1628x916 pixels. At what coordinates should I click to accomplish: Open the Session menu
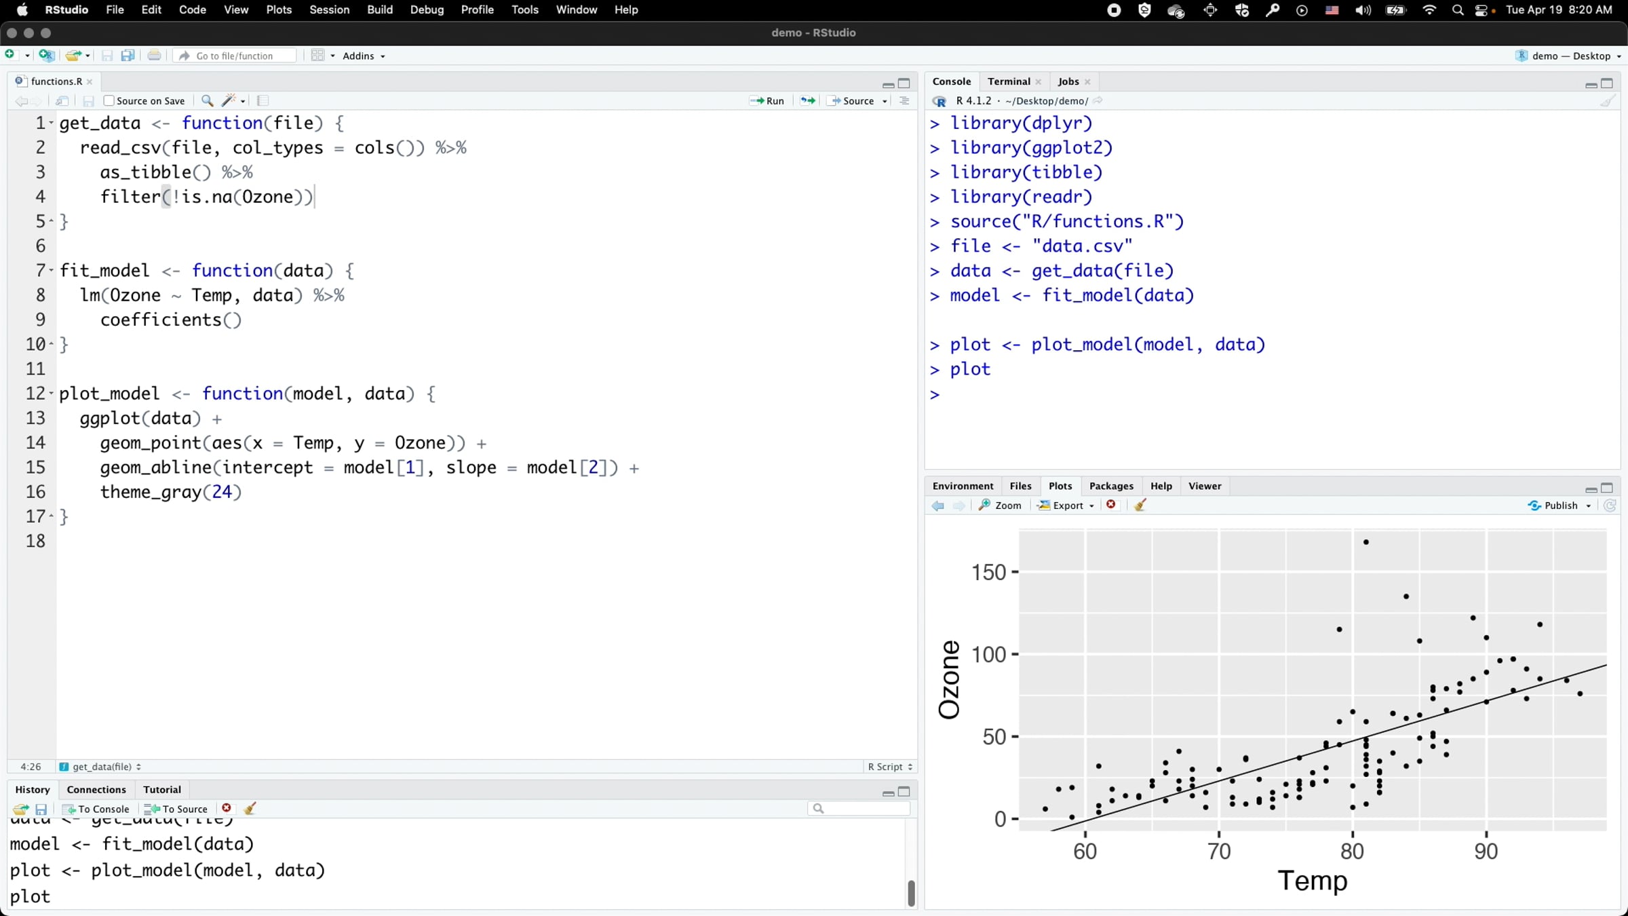pos(329,9)
